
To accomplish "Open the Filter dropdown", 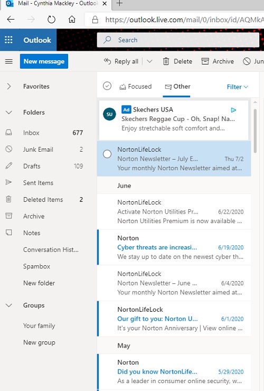I will click(x=237, y=87).
